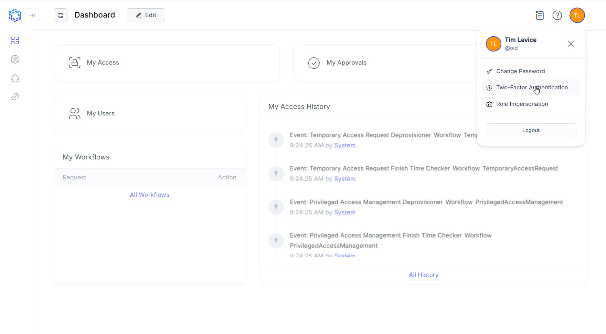Select Change Password menu item
Viewport: 606px width, 334px height.
pyautogui.click(x=520, y=71)
